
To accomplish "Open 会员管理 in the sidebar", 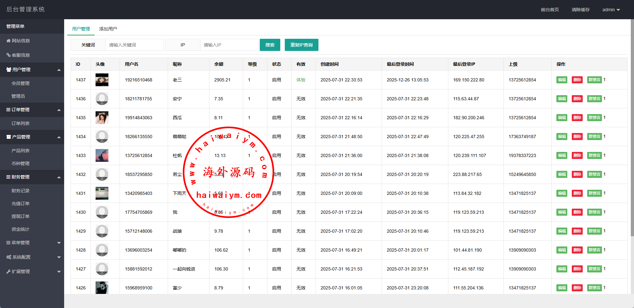I will [x=21, y=83].
